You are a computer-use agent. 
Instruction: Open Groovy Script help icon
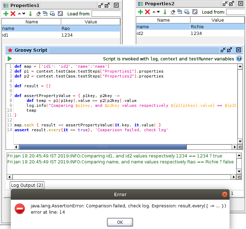(239, 59)
